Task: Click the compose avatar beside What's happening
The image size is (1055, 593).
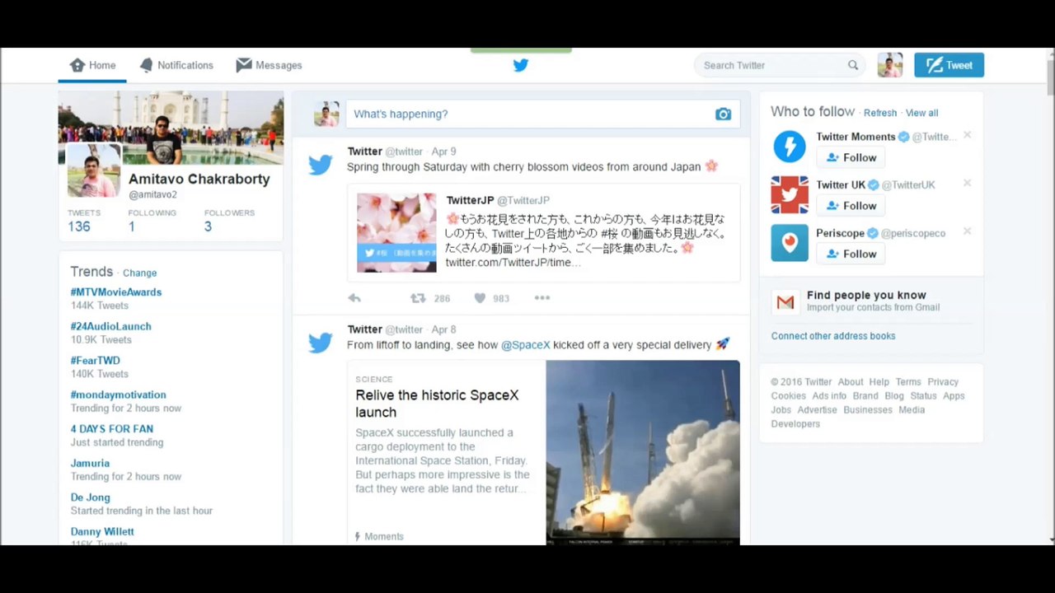Action: click(326, 114)
